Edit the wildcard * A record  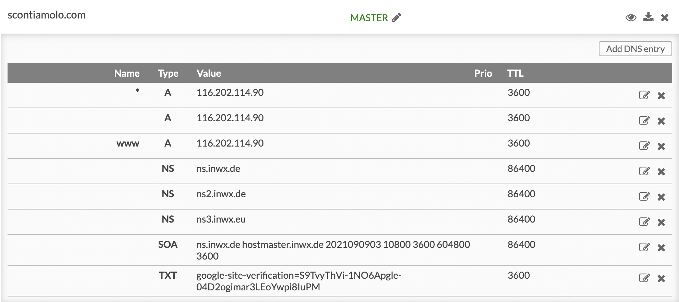point(644,95)
